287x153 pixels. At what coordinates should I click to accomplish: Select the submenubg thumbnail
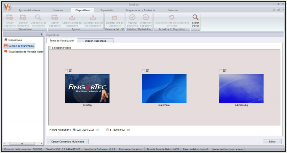[241, 88]
